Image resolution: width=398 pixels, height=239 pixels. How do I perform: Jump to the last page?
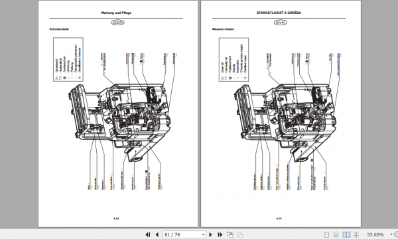pyautogui.click(x=220, y=234)
